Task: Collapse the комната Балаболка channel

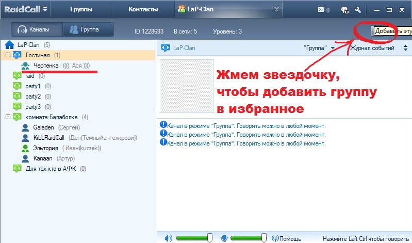Action: tap(8, 117)
